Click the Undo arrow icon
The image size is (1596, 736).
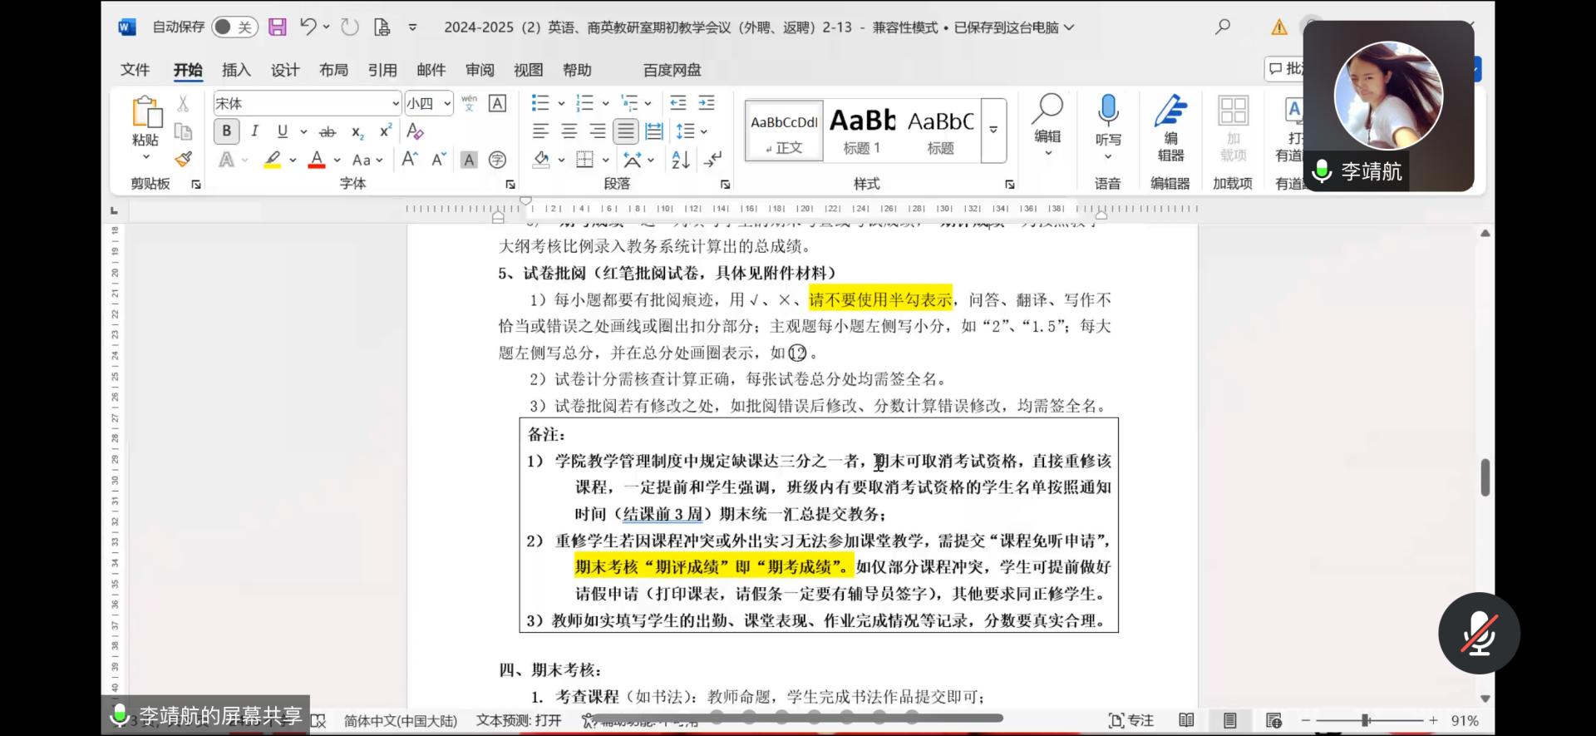click(x=308, y=27)
